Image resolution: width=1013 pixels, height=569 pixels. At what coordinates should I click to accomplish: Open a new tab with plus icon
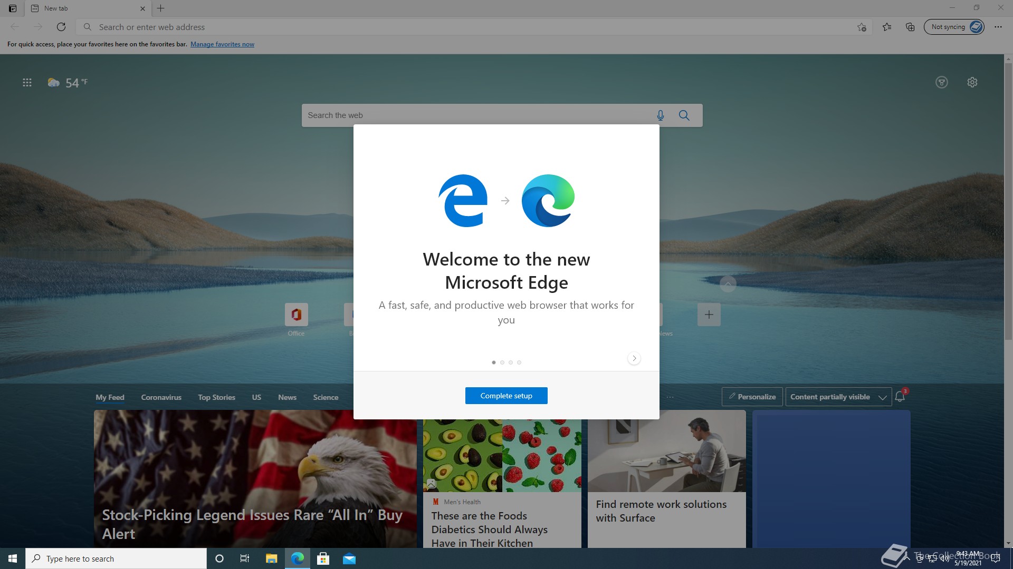pos(161,8)
